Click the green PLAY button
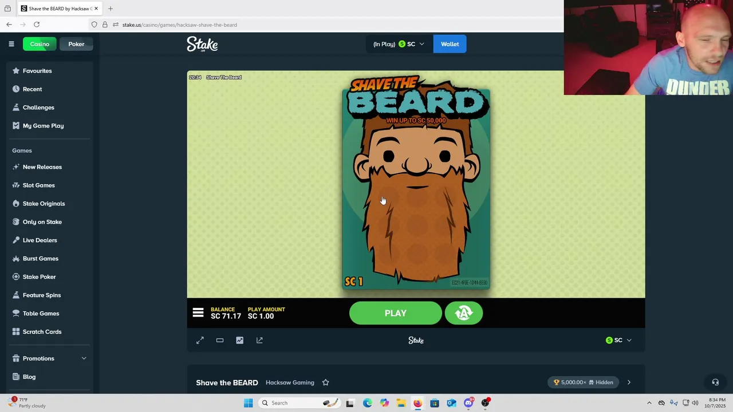733x412 pixels. tap(396, 313)
